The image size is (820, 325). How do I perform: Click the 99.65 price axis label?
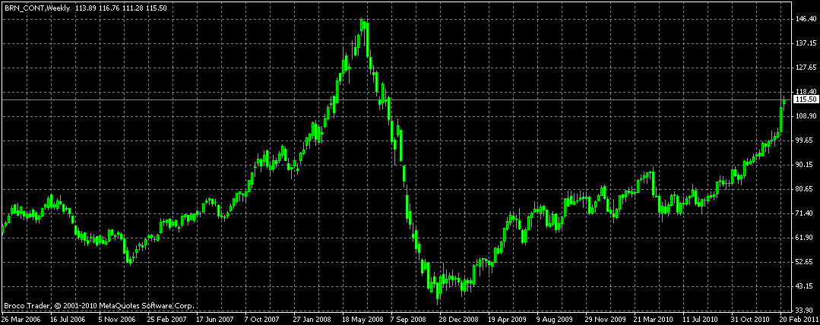804,140
